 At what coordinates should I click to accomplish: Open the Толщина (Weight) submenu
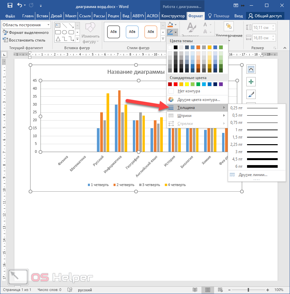pyautogui.click(x=197, y=108)
